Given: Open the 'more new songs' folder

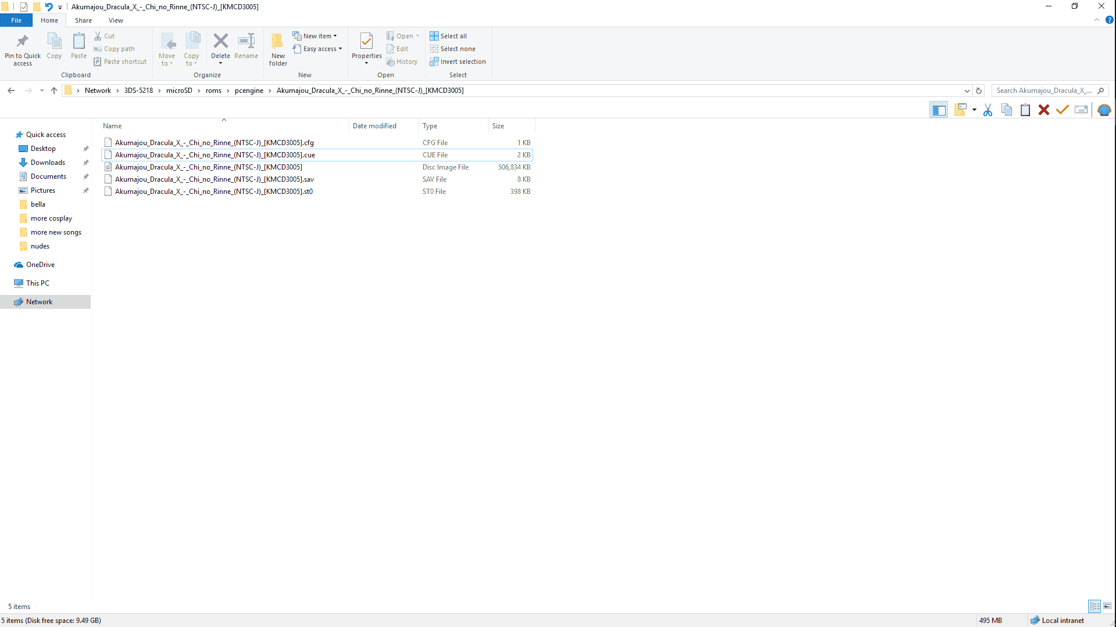Looking at the screenshot, I should pyautogui.click(x=56, y=232).
